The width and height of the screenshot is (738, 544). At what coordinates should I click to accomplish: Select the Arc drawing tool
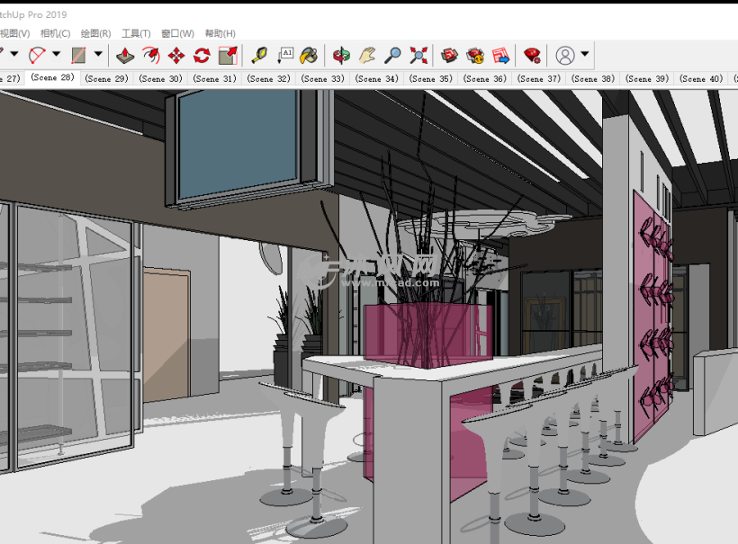pyautogui.click(x=37, y=55)
